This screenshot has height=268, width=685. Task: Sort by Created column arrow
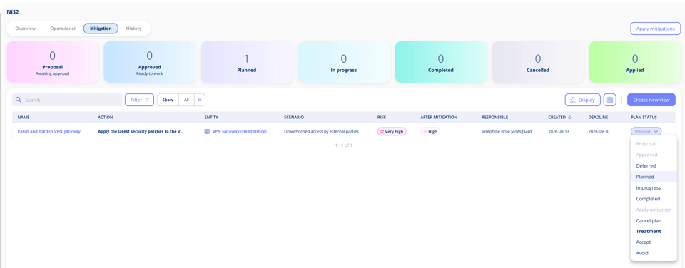[570, 118]
